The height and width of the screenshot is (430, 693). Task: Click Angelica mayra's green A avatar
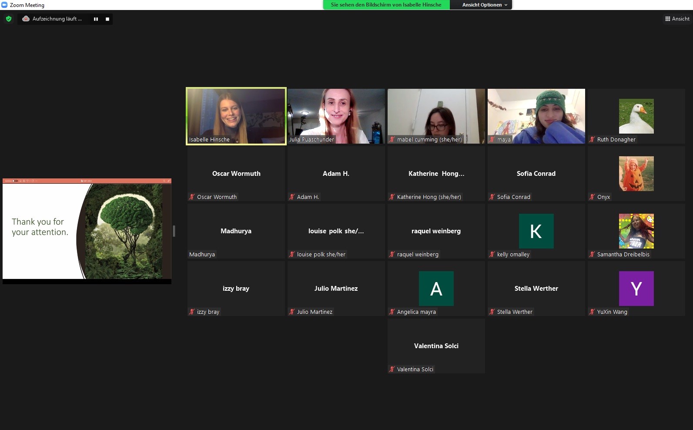coord(436,288)
